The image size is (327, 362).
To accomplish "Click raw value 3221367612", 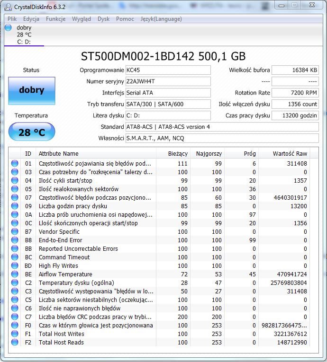I will (291, 334).
